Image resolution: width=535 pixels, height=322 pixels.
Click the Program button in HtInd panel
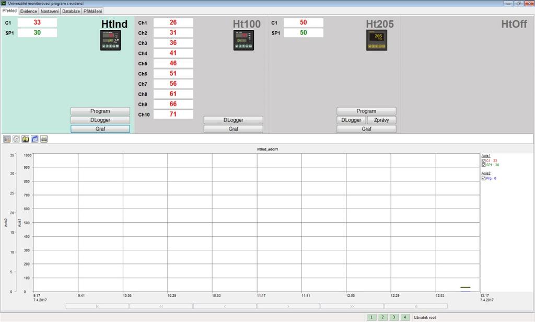(x=100, y=111)
